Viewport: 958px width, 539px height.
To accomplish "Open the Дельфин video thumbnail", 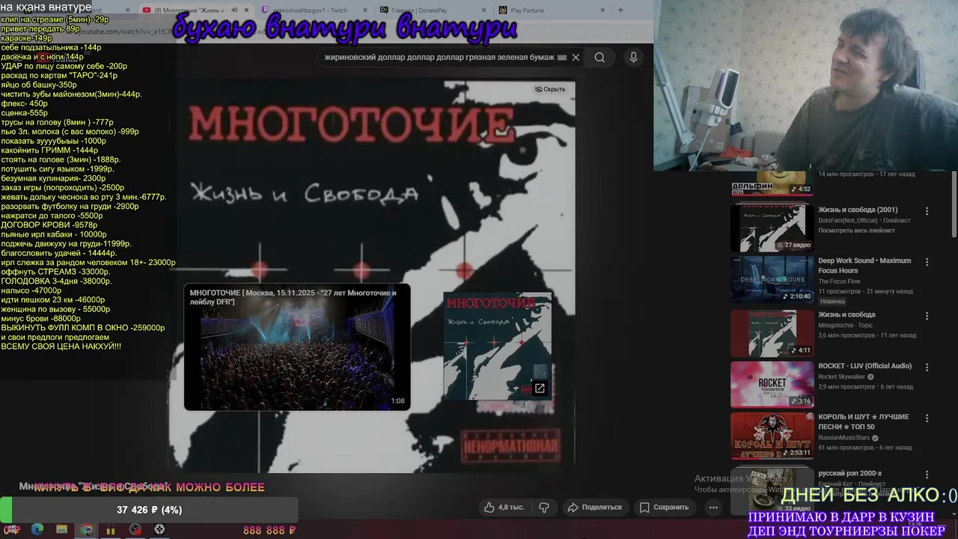I will 772,184.
